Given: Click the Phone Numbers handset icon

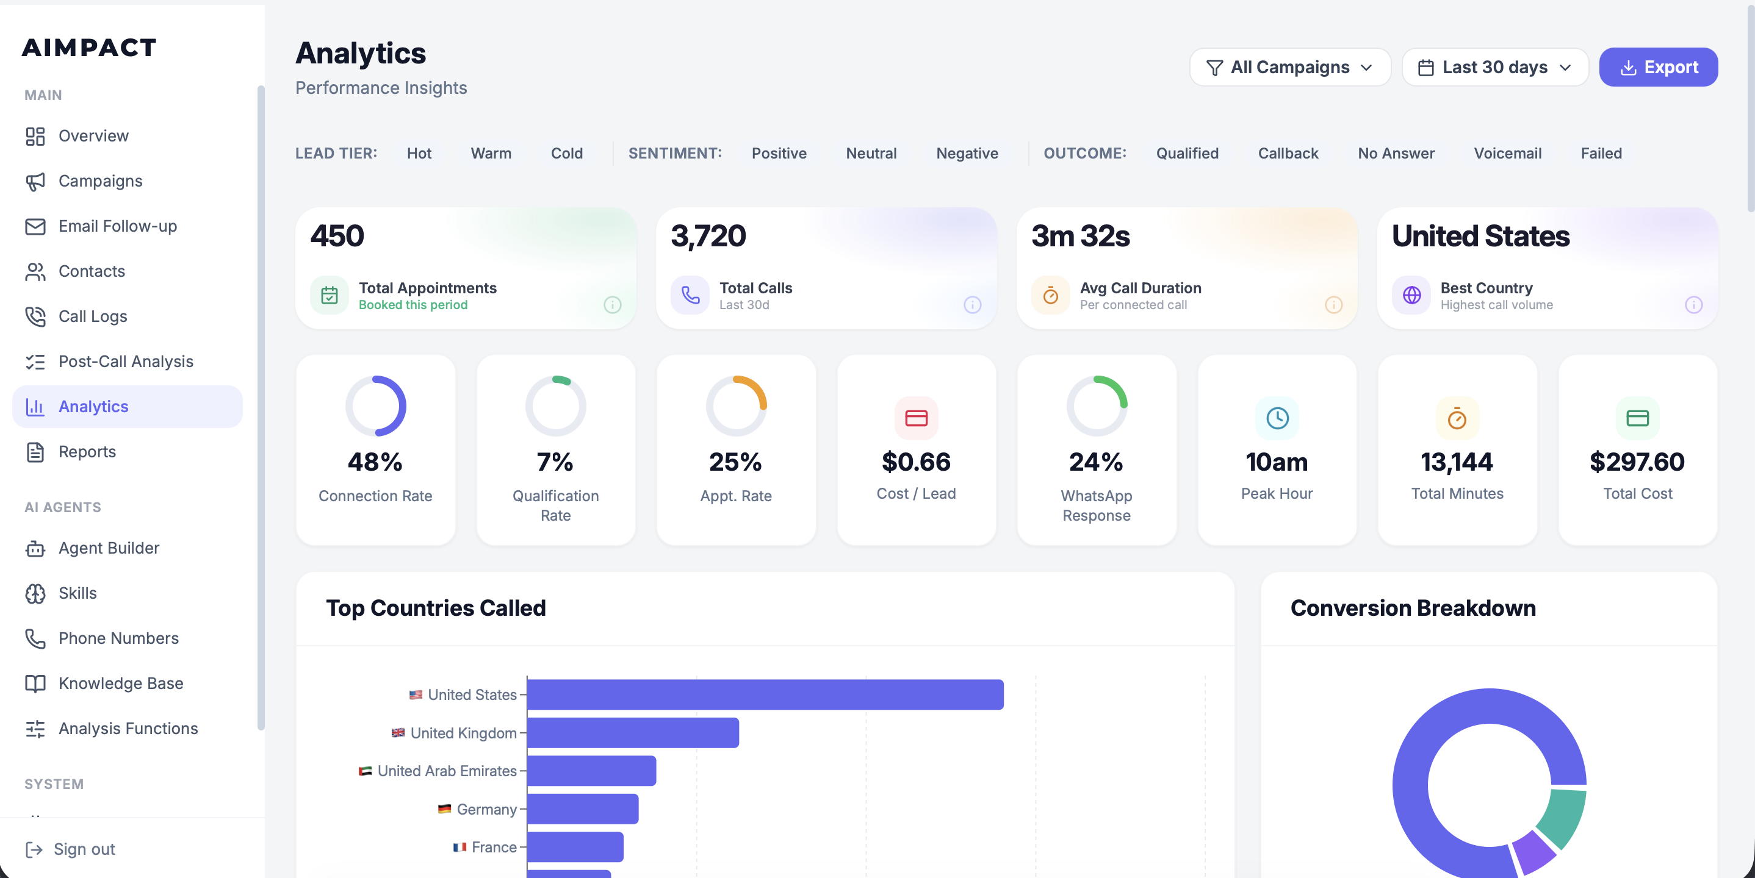Looking at the screenshot, I should tap(35, 638).
